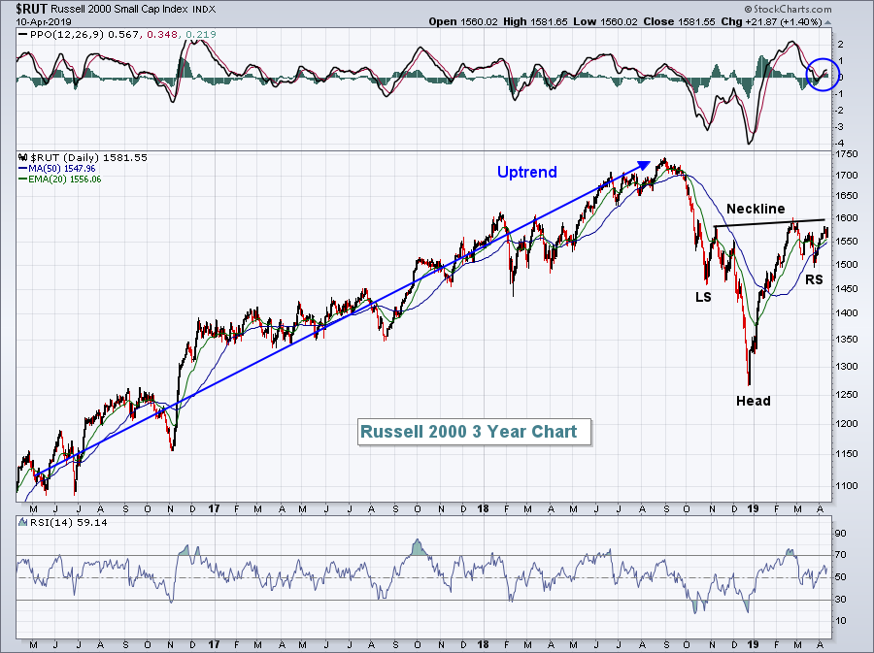Screen dimensions: 874x653
Task: Click the 90 level on RSI axis
Action: [x=841, y=534]
